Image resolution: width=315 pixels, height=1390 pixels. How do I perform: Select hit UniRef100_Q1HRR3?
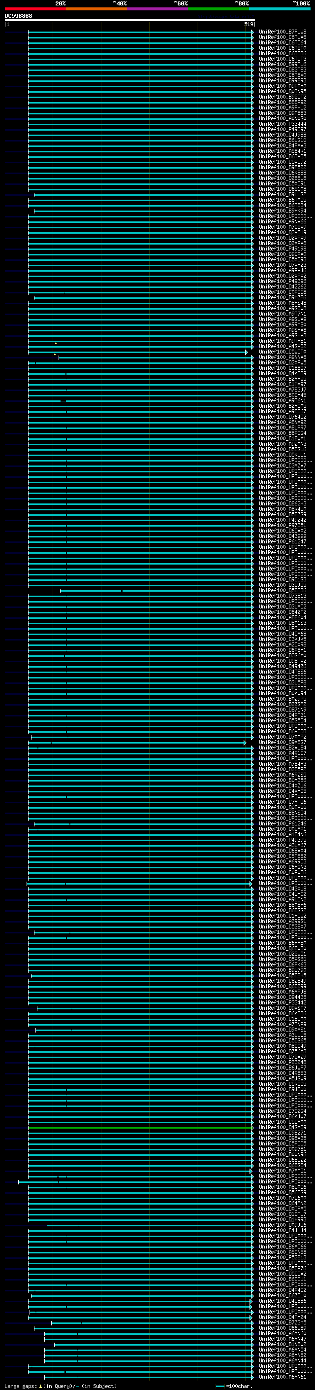click(x=283, y=1220)
